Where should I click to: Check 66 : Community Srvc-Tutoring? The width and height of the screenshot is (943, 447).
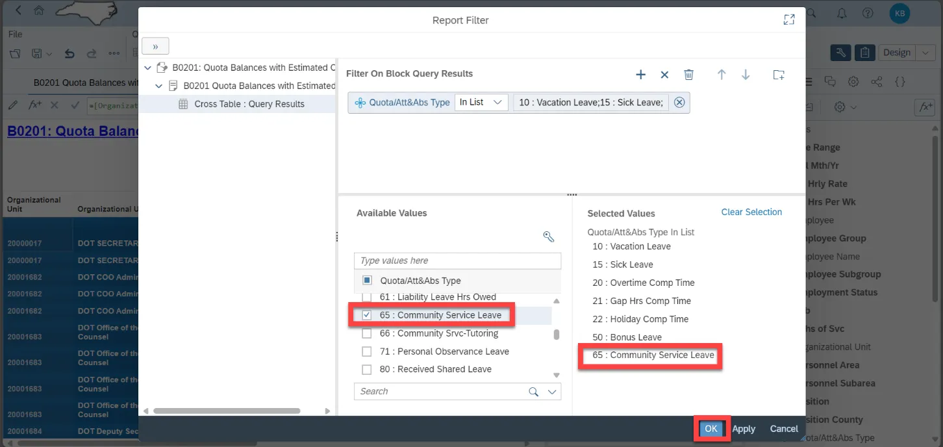click(x=367, y=333)
